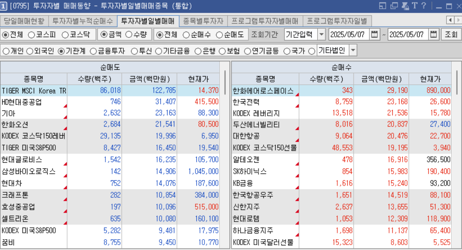The image size is (462, 250).
Task: Click the 하나금융지주 stock name
Action: [x=253, y=230]
